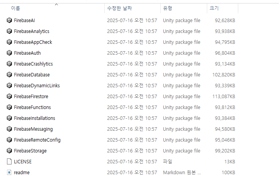Screen dimensions: 279x187
Task: Select the FirebaseRemoteConfig file name
Action: pyautogui.click(x=37, y=140)
